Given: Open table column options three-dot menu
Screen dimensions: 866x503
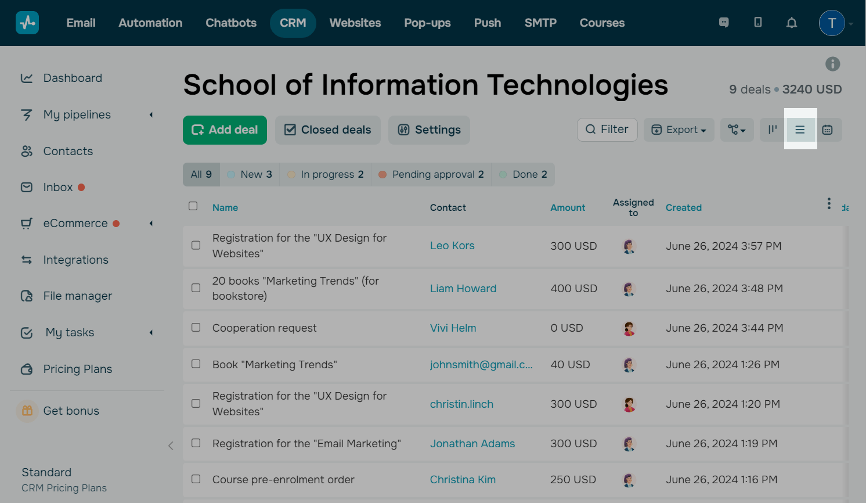Looking at the screenshot, I should 828,203.
